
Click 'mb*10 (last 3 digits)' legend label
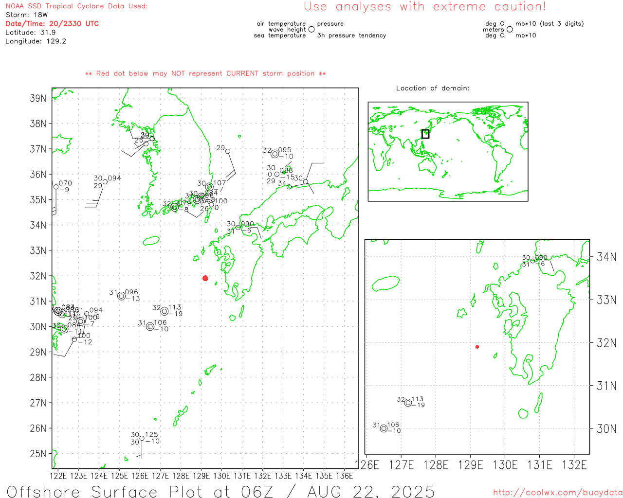(x=550, y=24)
